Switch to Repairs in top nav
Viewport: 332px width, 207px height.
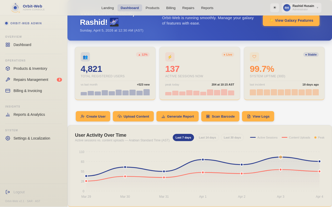click(x=188, y=8)
